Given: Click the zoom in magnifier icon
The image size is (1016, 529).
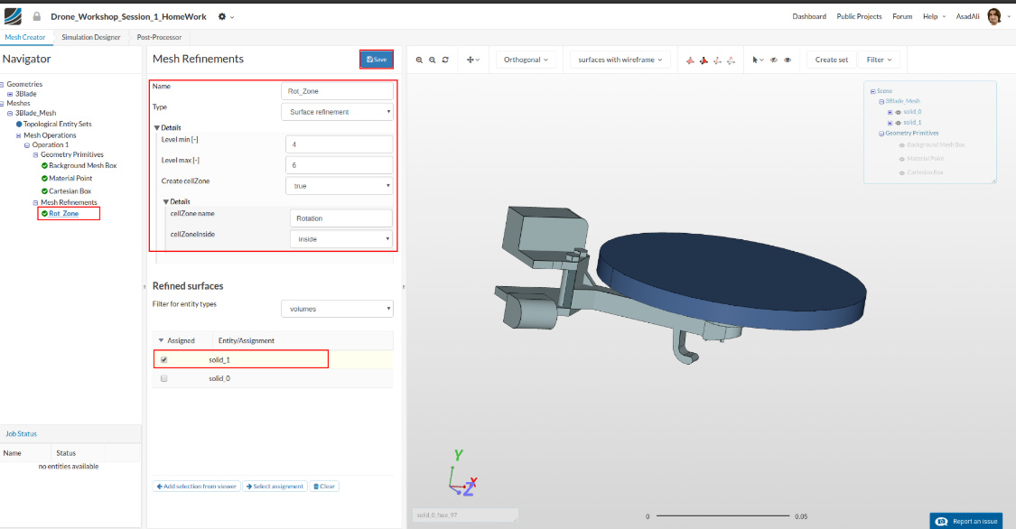Looking at the screenshot, I should pos(420,60).
